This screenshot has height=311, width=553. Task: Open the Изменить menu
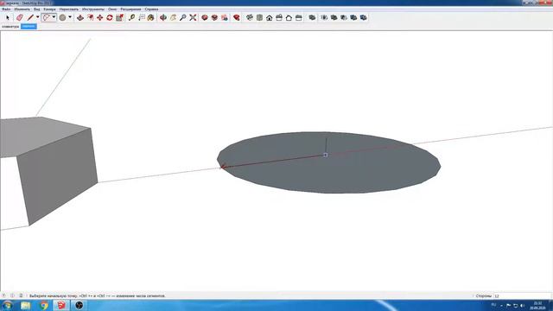[x=22, y=10]
